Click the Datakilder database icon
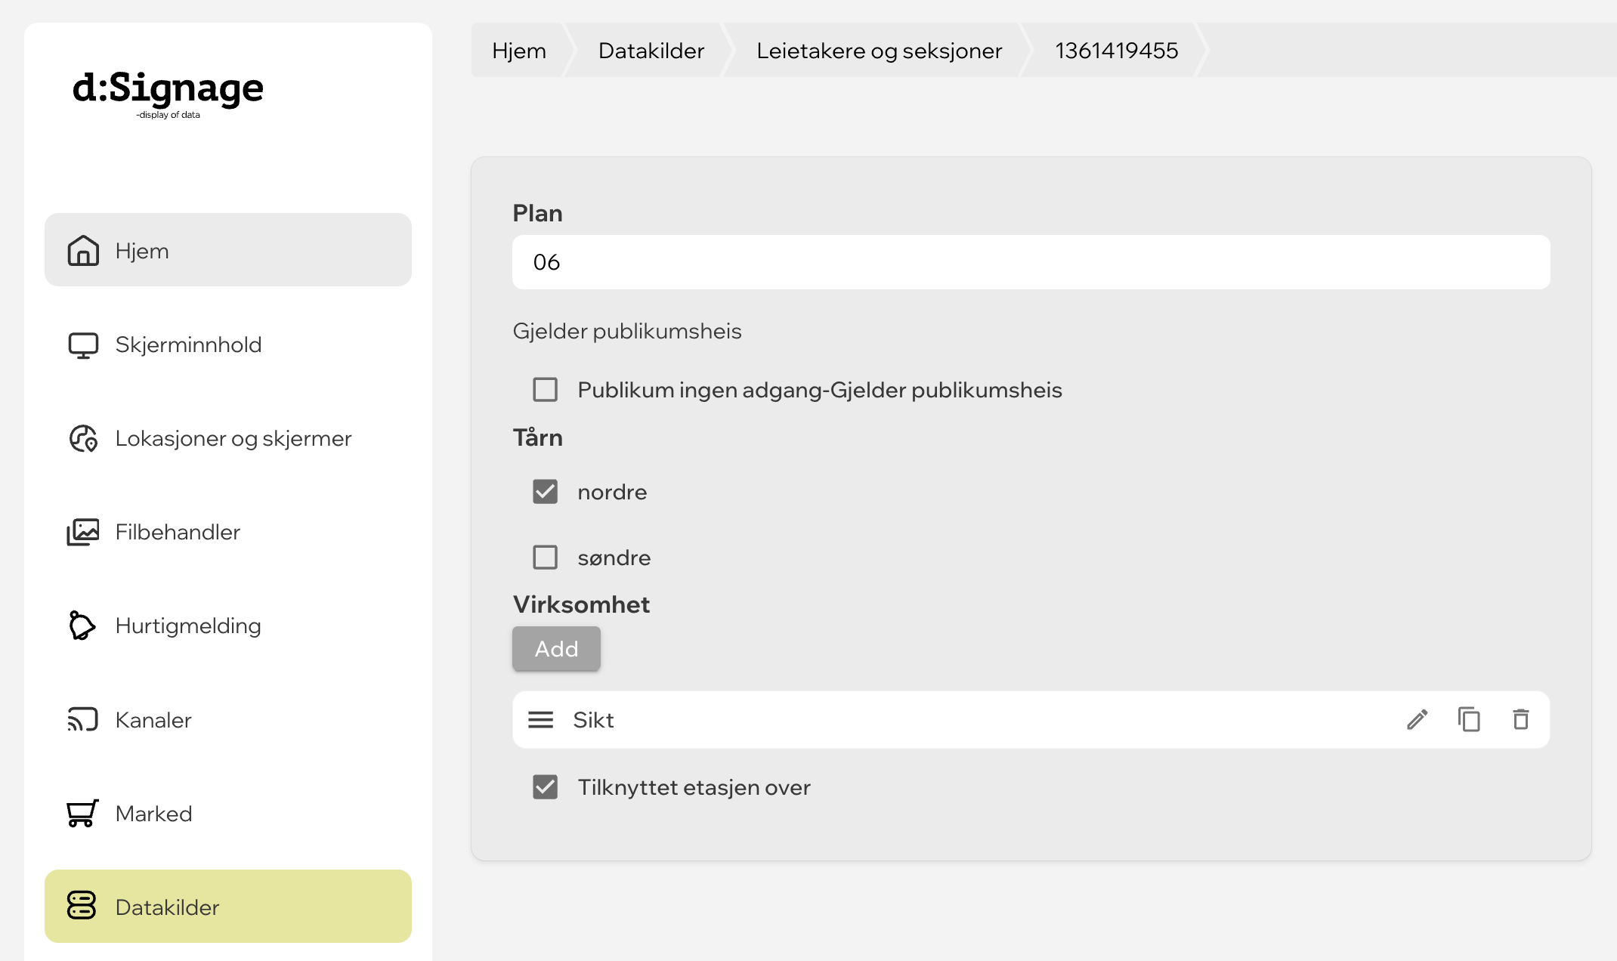The image size is (1617, 961). [82, 906]
